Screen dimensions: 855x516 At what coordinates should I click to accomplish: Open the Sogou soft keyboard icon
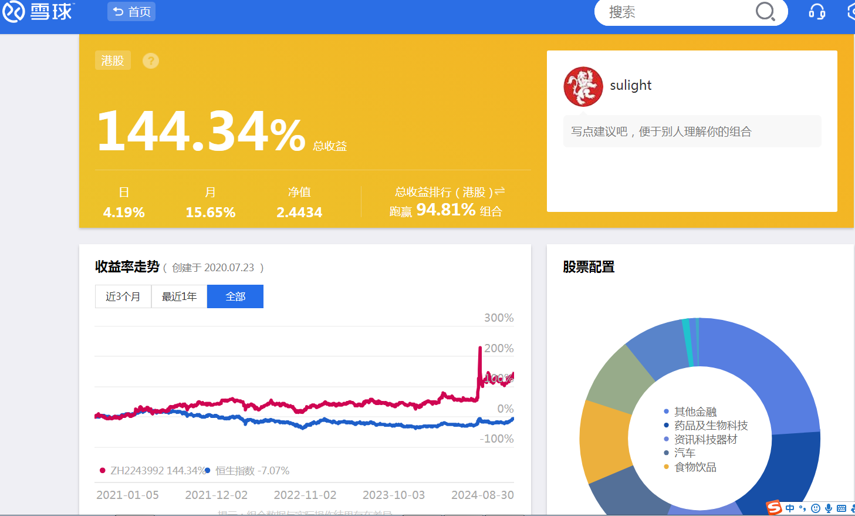(x=842, y=508)
